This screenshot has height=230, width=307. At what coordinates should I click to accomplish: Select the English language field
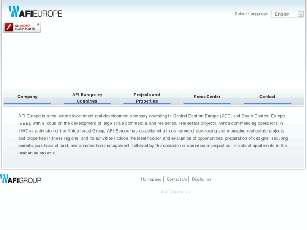pyautogui.click(x=287, y=14)
